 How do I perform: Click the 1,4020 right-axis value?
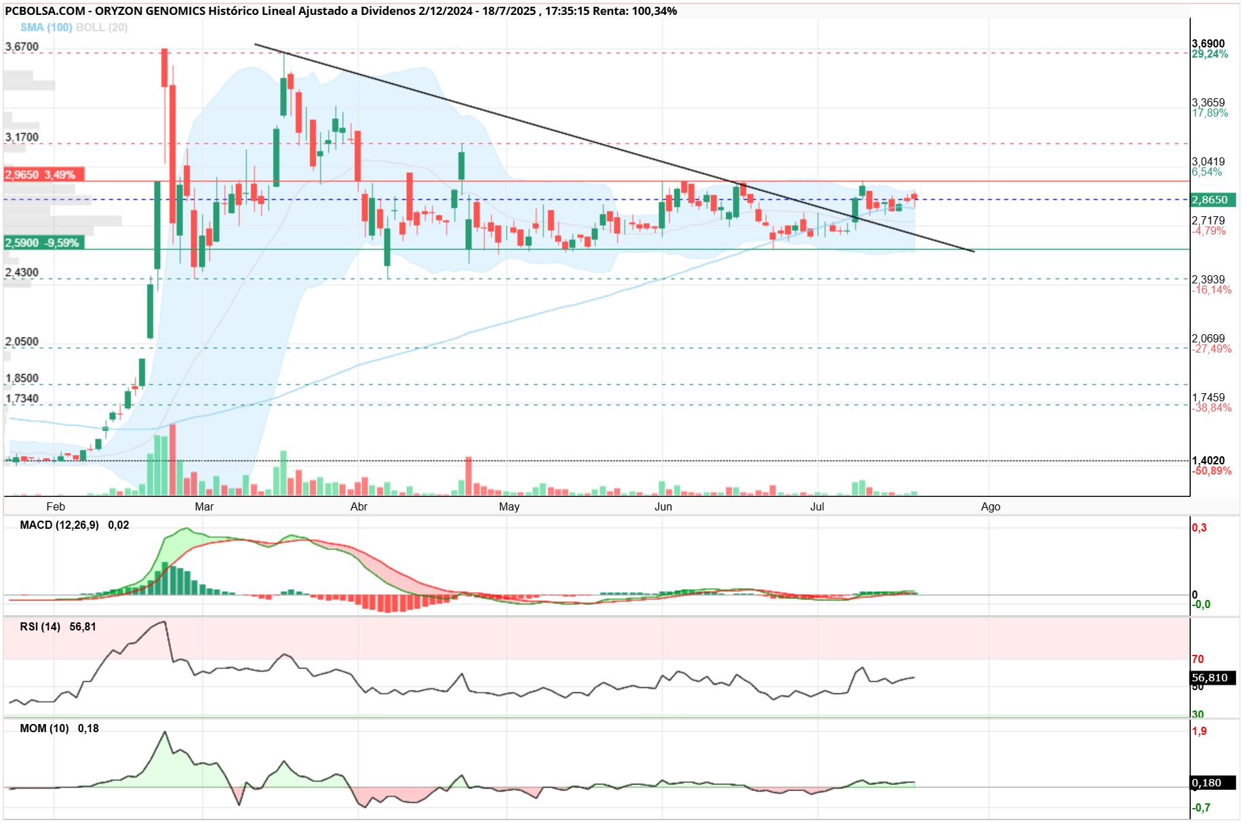click(x=1208, y=461)
